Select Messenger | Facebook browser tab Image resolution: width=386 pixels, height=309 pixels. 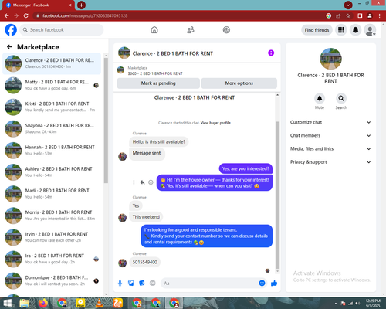pyautogui.click(x=38, y=5)
